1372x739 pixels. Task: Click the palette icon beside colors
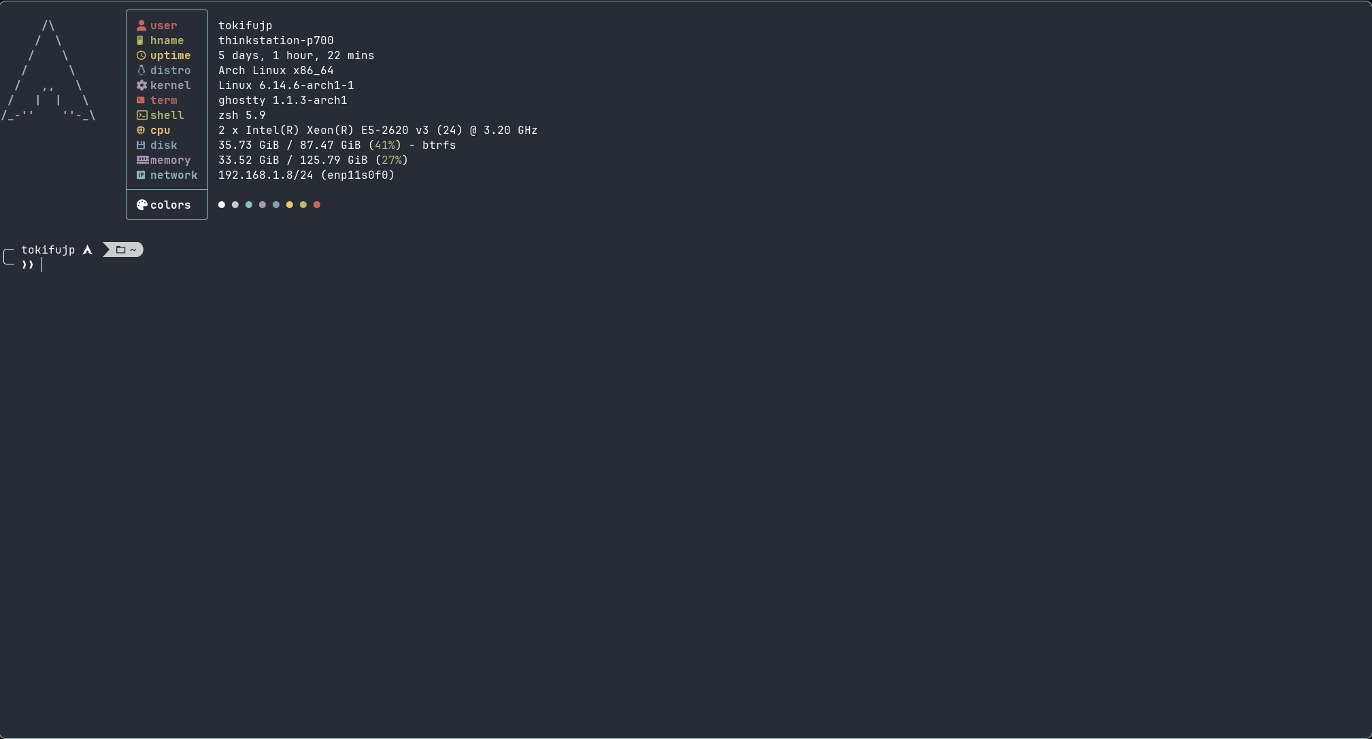pyautogui.click(x=141, y=205)
